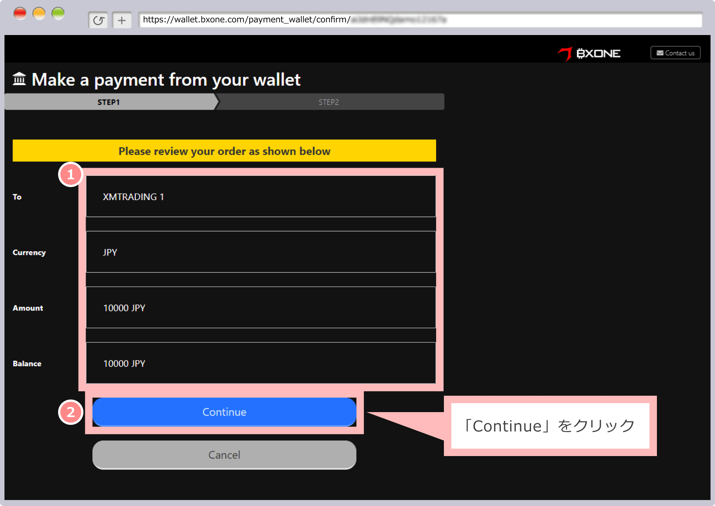Switch to the STEP2 tab
Screen dimensions: 715x506
(x=329, y=102)
